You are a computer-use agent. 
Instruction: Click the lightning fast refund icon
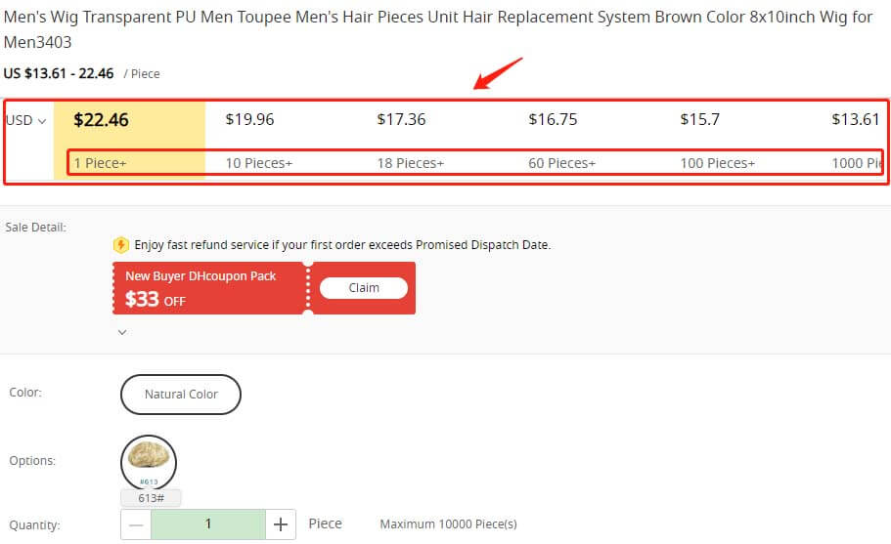coord(121,245)
